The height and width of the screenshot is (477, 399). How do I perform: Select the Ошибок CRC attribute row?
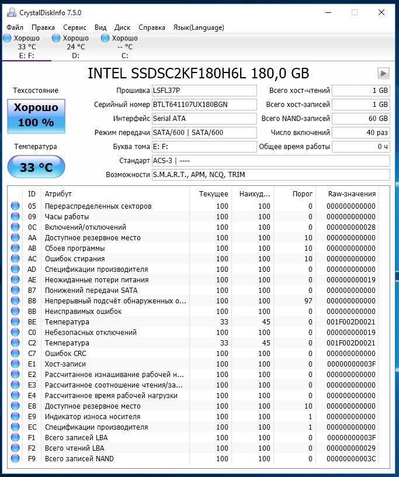(194, 353)
